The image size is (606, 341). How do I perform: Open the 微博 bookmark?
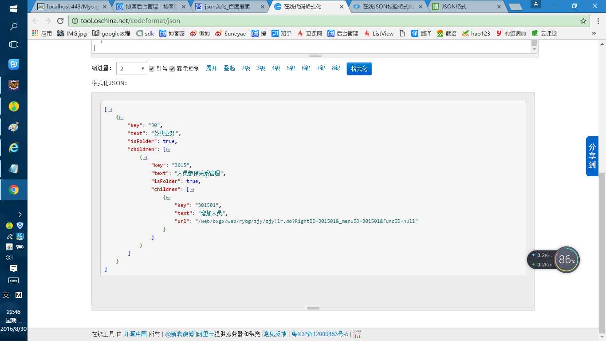point(200,33)
